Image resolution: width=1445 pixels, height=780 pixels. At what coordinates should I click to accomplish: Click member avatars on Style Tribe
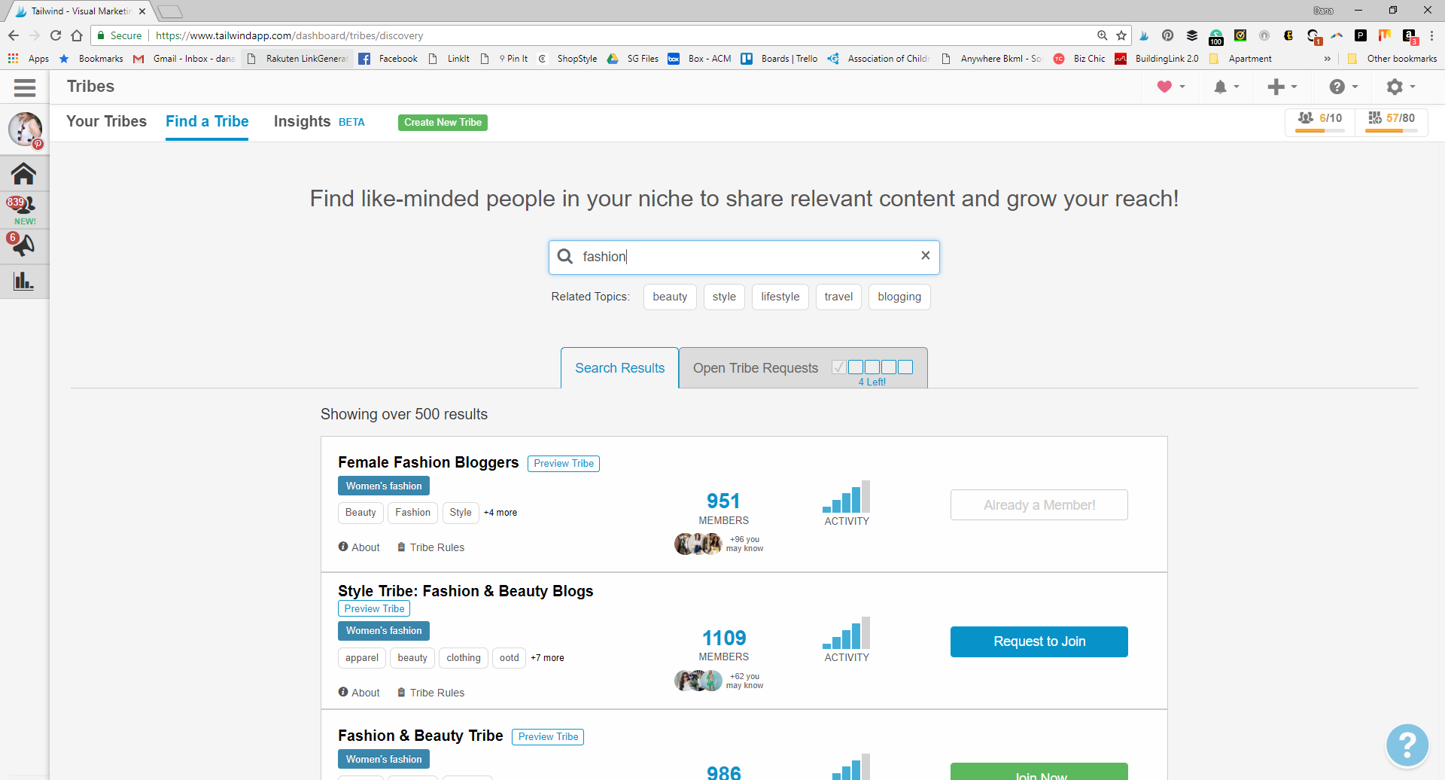698,681
